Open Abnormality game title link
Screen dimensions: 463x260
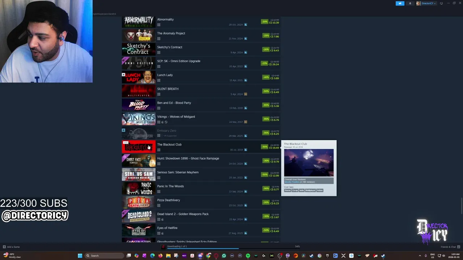point(165,19)
